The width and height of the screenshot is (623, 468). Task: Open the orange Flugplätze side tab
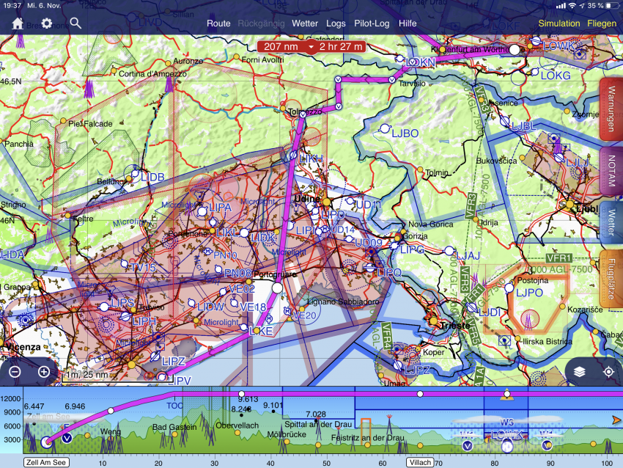[611, 278]
